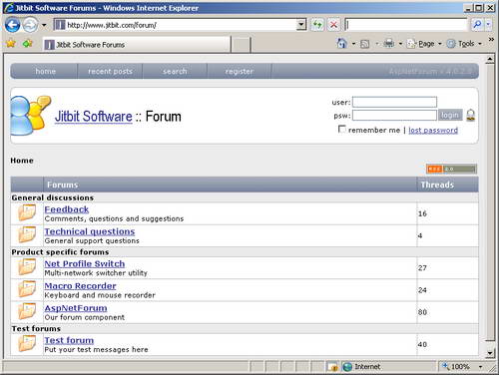Click folder icon beside Net Profile Switch
Screen dimensions: 499x375
(27, 267)
